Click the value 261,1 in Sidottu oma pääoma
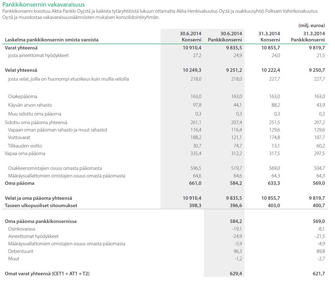 tap(196, 123)
